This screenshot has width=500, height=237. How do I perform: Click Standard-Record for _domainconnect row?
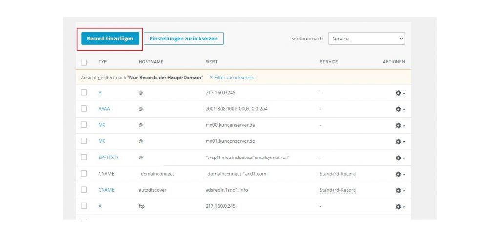tap(337, 174)
